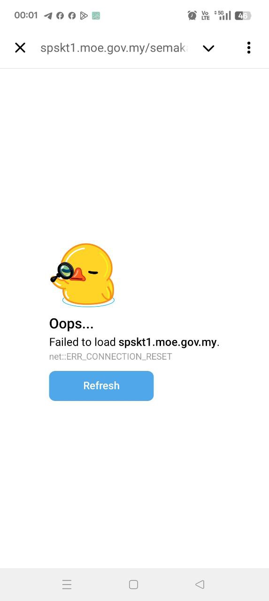269x601 pixels.
Task: Tap the bold spskt1.moe.gov.my domain in the error message
Action: [168, 342]
